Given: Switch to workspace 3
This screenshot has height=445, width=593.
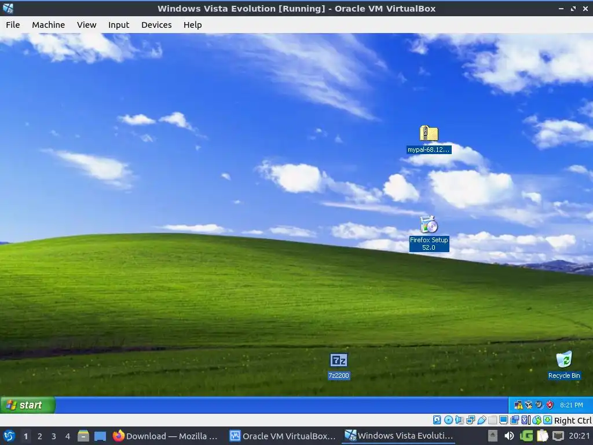Looking at the screenshot, I should pyautogui.click(x=54, y=436).
